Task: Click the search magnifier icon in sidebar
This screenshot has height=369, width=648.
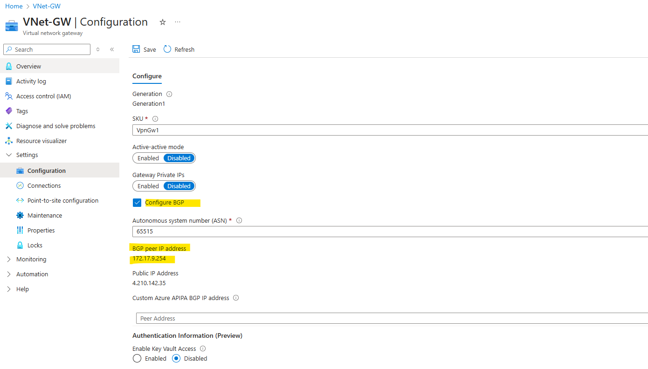Action: pos(9,49)
